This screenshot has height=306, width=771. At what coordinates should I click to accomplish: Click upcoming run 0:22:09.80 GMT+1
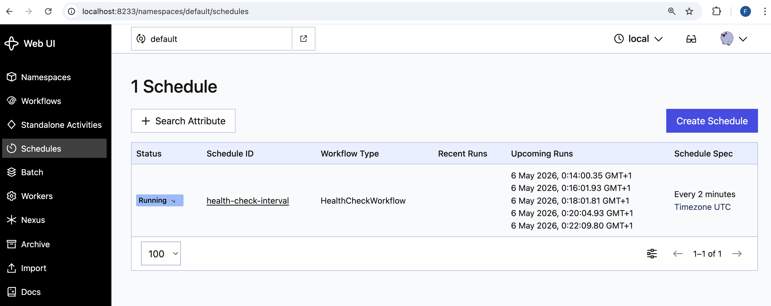[x=572, y=226]
